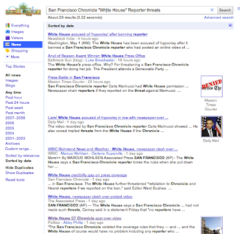Open Press Battle in San Francisco article
Screen dimensions: 240x234
pyautogui.click(x=74, y=77)
